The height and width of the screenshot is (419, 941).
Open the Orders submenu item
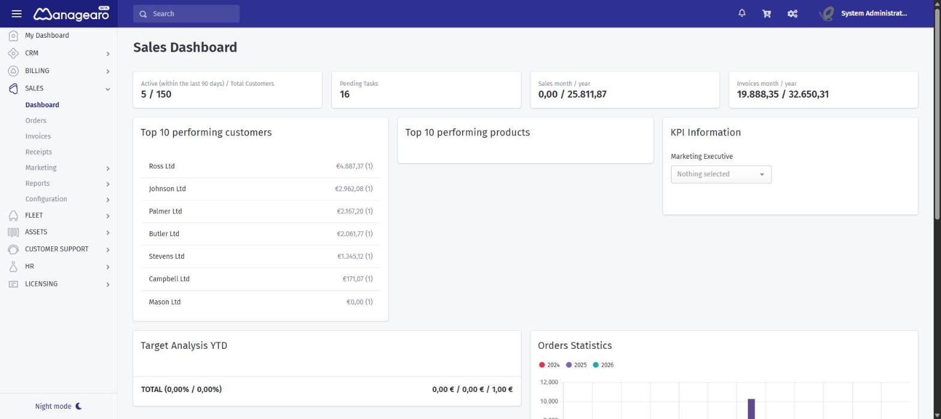pos(35,120)
